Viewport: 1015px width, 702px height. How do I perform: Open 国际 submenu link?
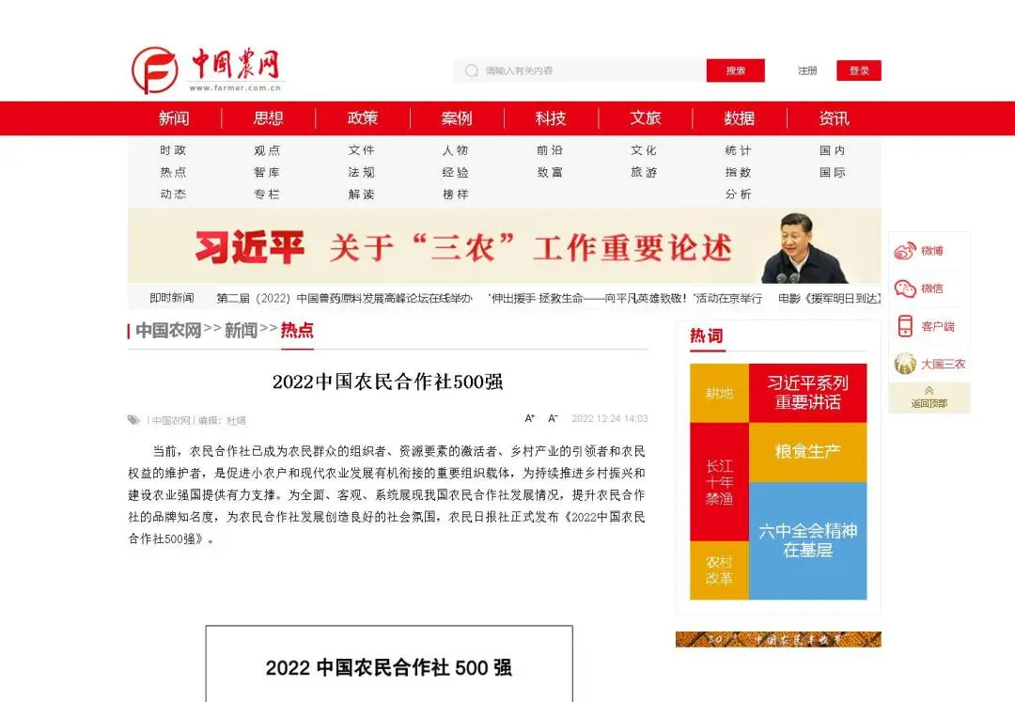click(833, 172)
